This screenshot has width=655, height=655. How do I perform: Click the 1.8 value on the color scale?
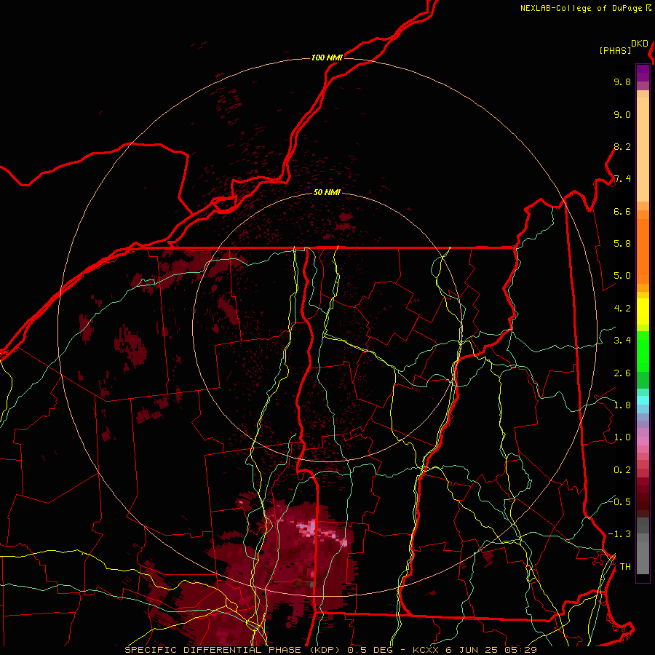coord(622,405)
